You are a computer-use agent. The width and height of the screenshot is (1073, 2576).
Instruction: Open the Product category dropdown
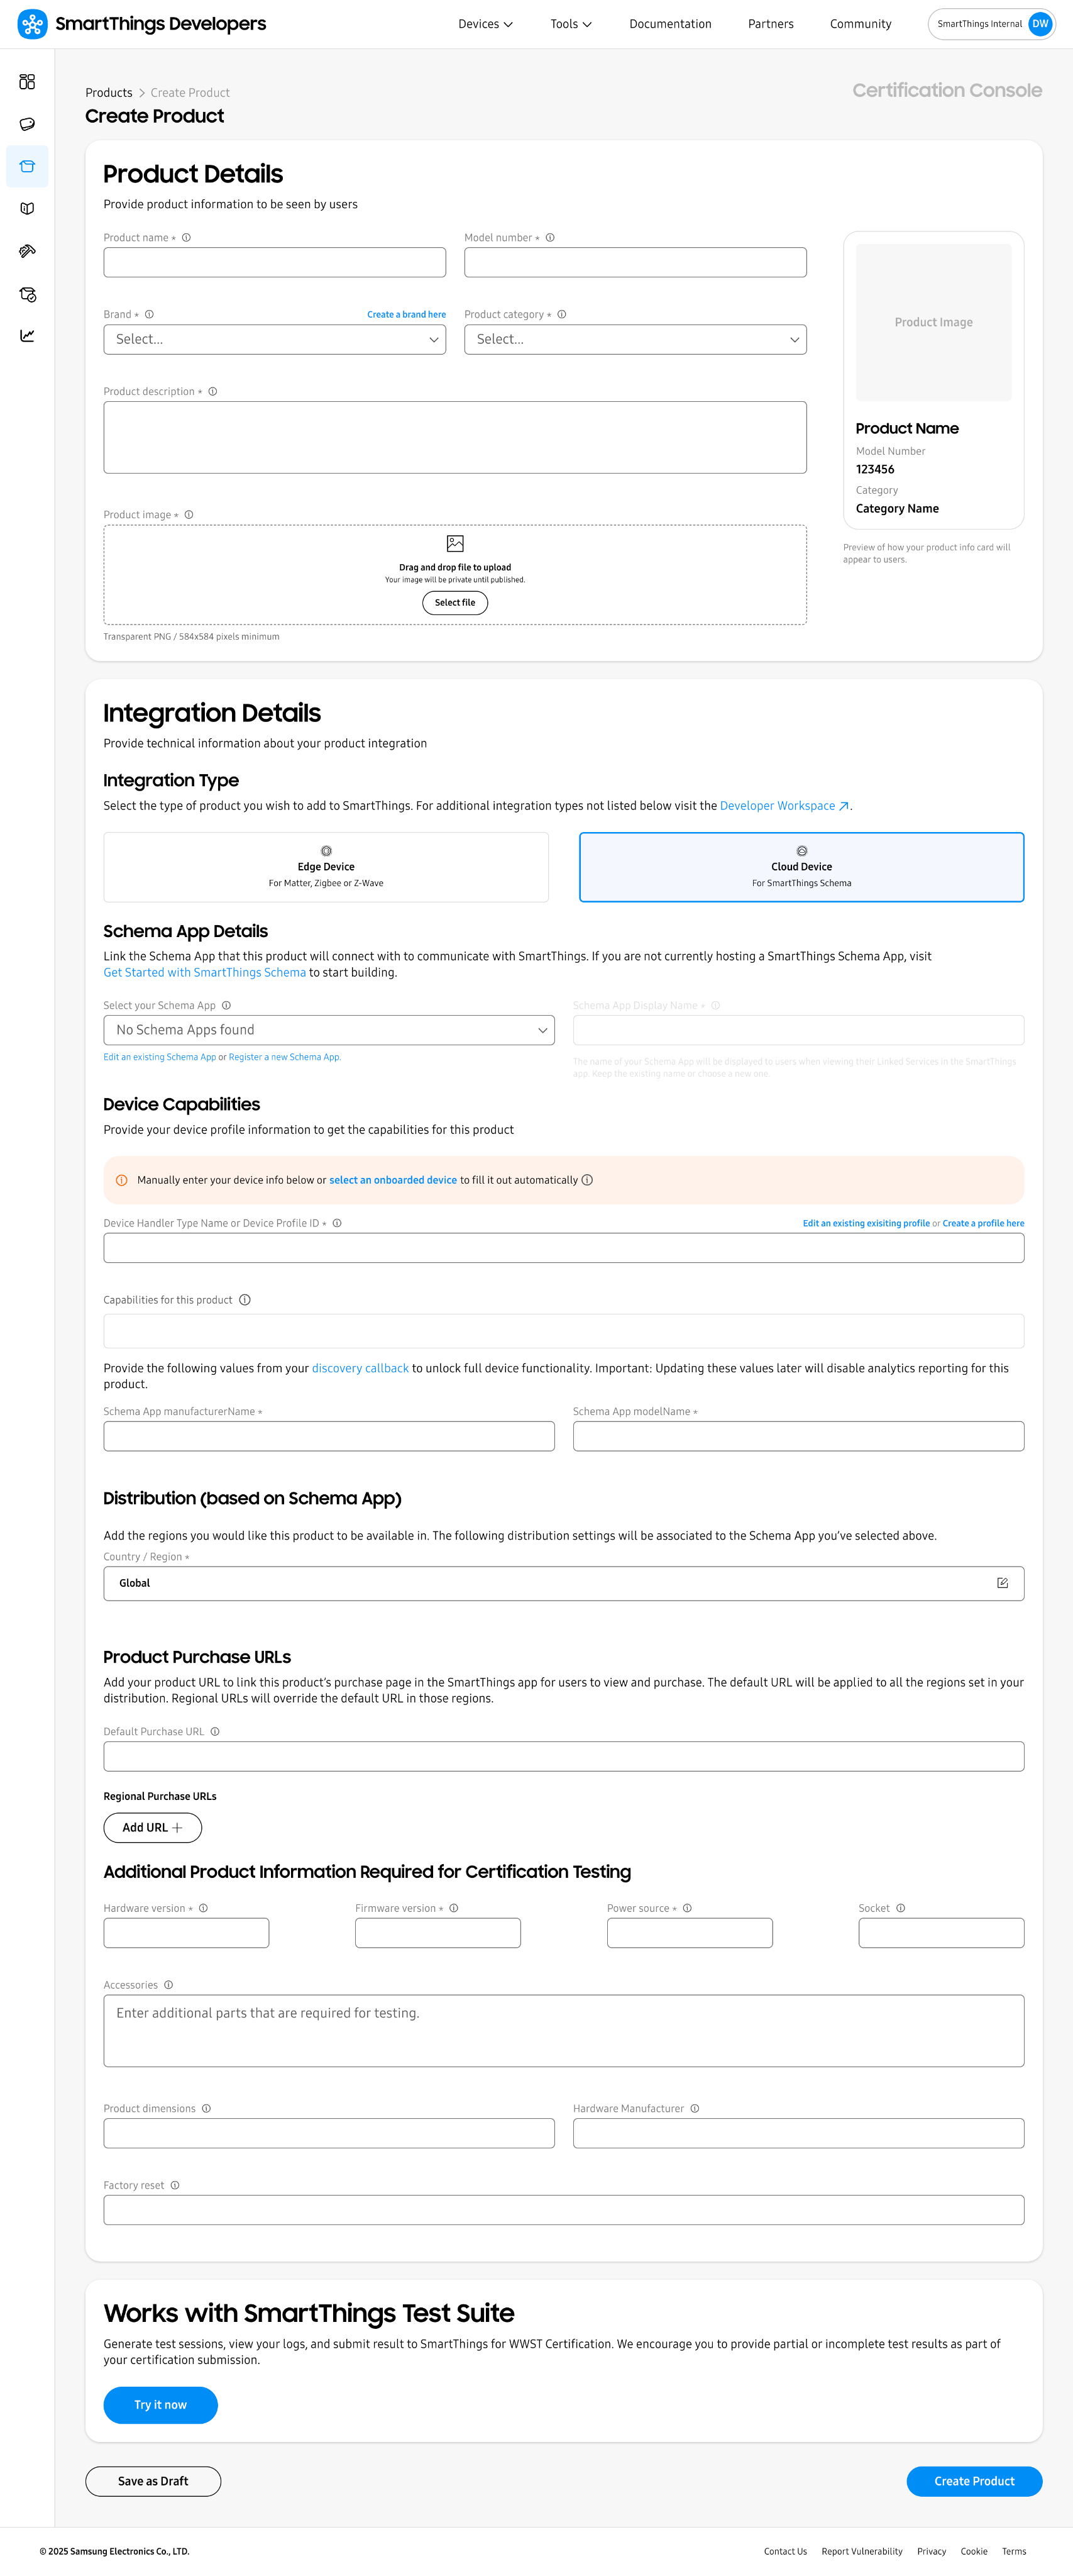pyautogui.click(x=636, y=340)
